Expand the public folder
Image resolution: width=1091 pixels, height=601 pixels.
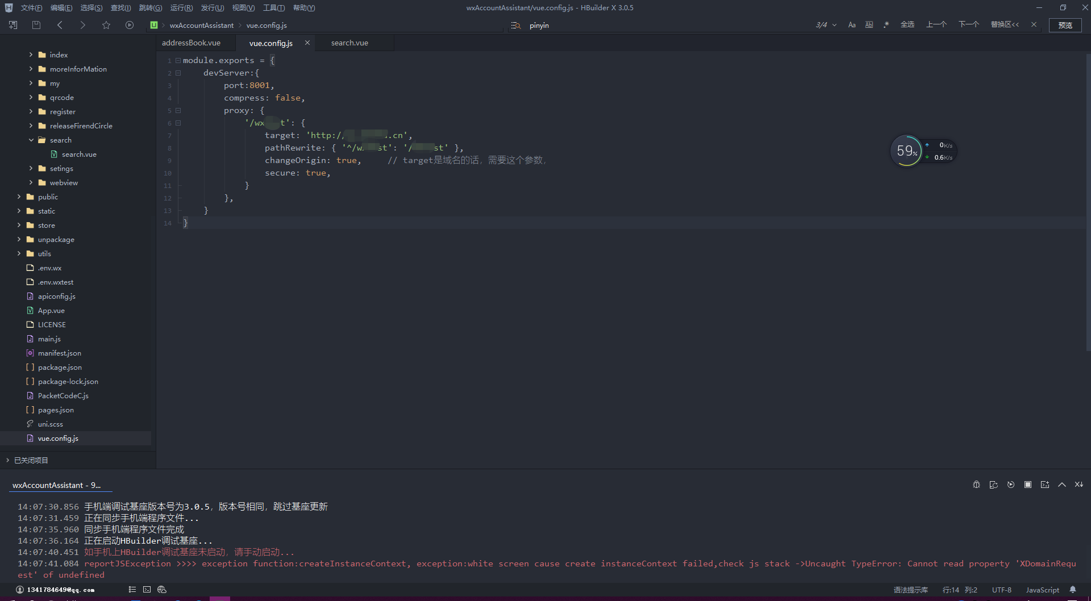click(19, 197)
